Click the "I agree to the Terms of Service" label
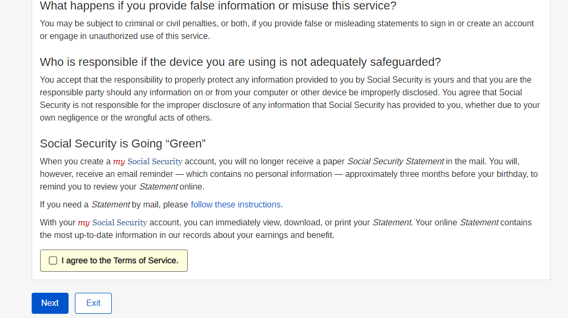This screenshot has height=318, width=568. pos(120,261)
